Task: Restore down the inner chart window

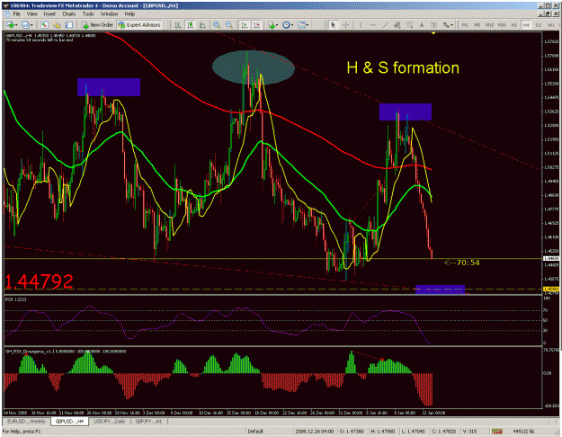Action: click(548, 14)
